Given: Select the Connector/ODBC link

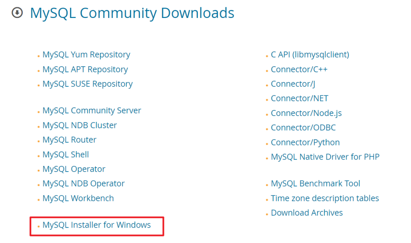Looking at the screenshot, I should (x=303, y=127).
